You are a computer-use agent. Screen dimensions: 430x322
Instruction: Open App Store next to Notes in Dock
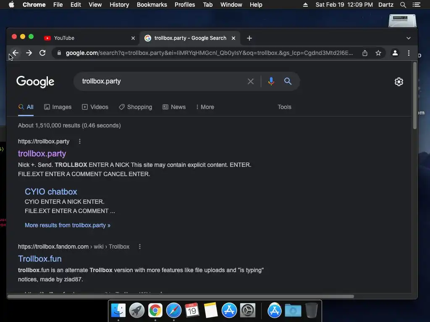tap(229, 310)
